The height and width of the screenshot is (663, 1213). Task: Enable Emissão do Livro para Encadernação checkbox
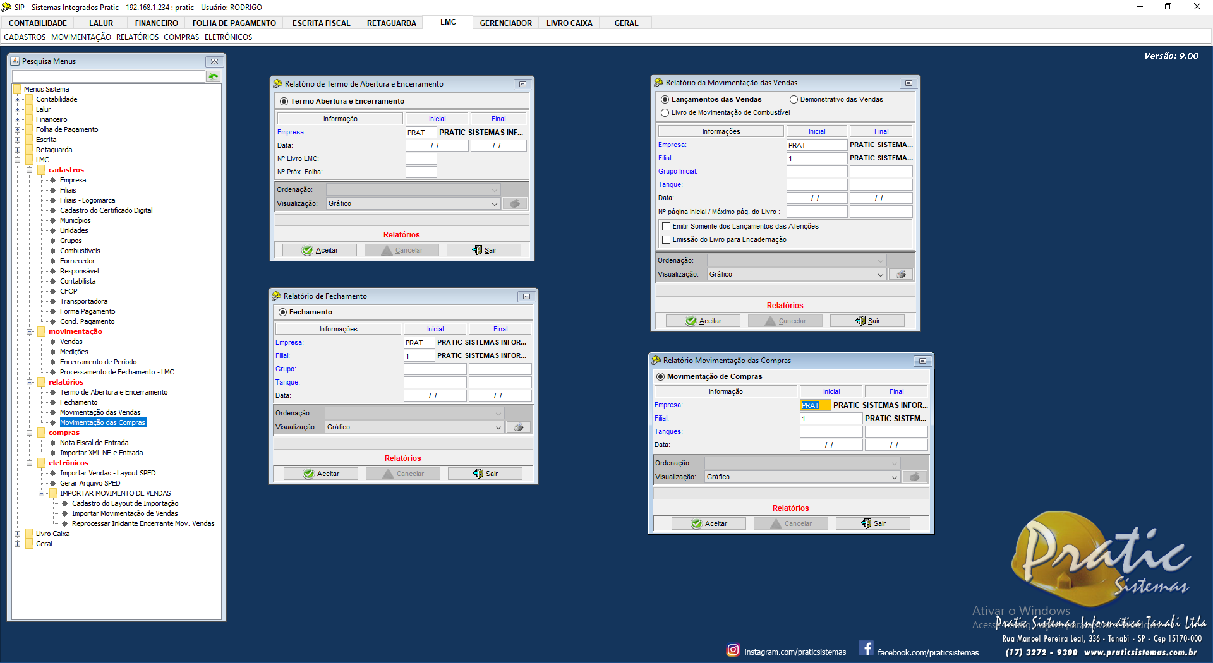666,240
